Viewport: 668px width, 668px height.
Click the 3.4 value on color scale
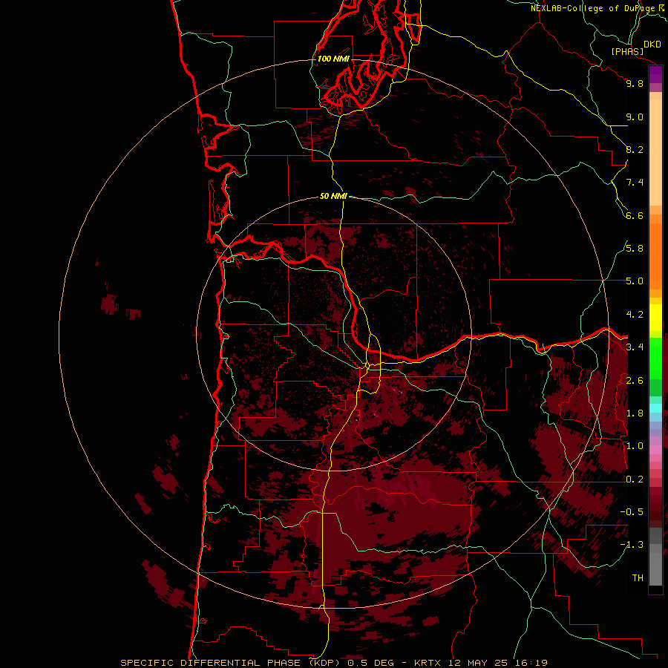[635, 347]
